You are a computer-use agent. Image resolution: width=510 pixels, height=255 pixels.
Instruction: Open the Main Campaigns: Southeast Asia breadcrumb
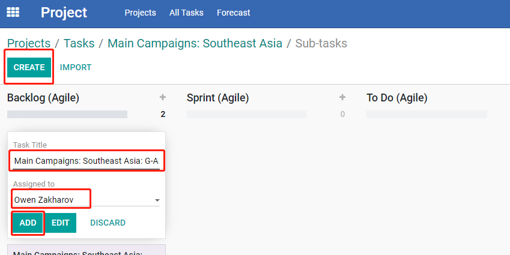[x=195, y=43]
